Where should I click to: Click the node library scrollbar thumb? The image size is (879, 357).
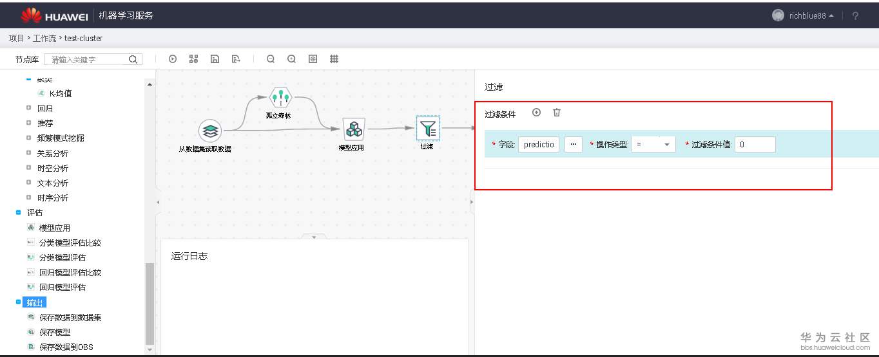pyautogui.click(x=150, y=304)
